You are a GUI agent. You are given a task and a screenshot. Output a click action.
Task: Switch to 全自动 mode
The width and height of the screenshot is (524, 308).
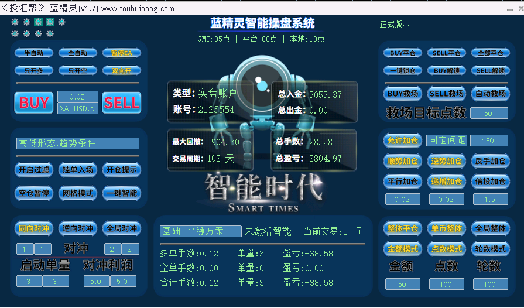click(x=77, y=53)
